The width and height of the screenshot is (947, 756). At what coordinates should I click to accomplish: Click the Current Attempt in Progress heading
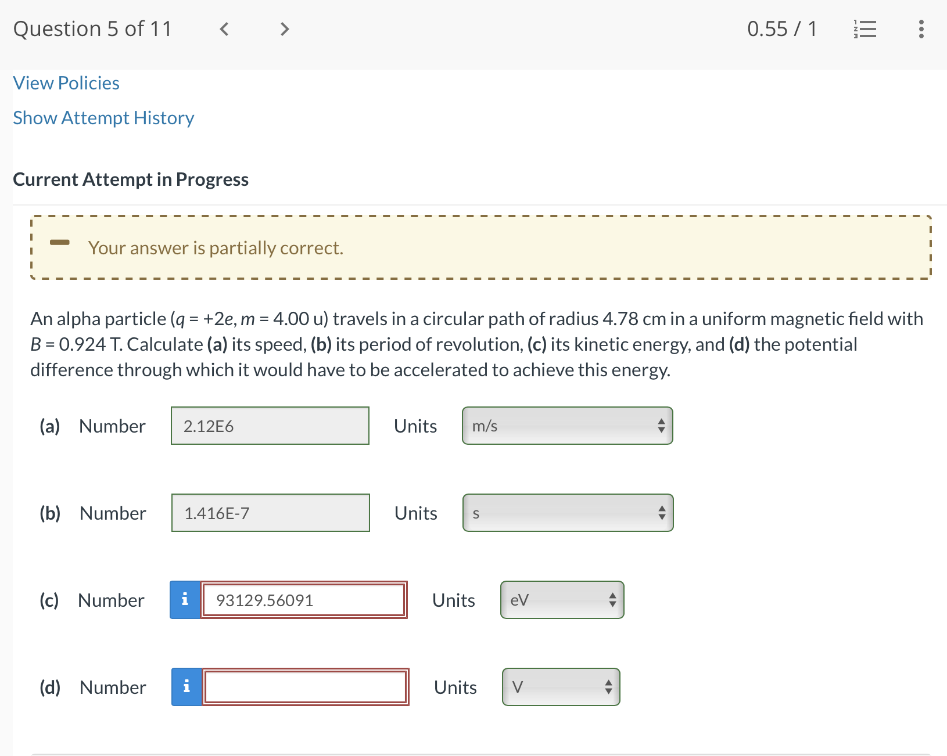tap(131, 179)
